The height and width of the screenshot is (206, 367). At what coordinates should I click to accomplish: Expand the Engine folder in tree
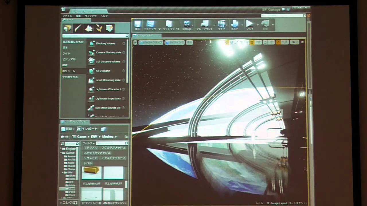click(x=61, y=149)
